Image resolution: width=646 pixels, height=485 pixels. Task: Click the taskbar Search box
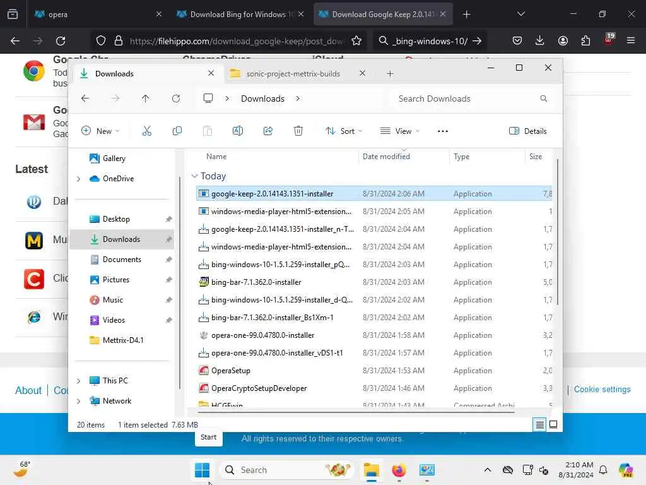tap(286, 470)
